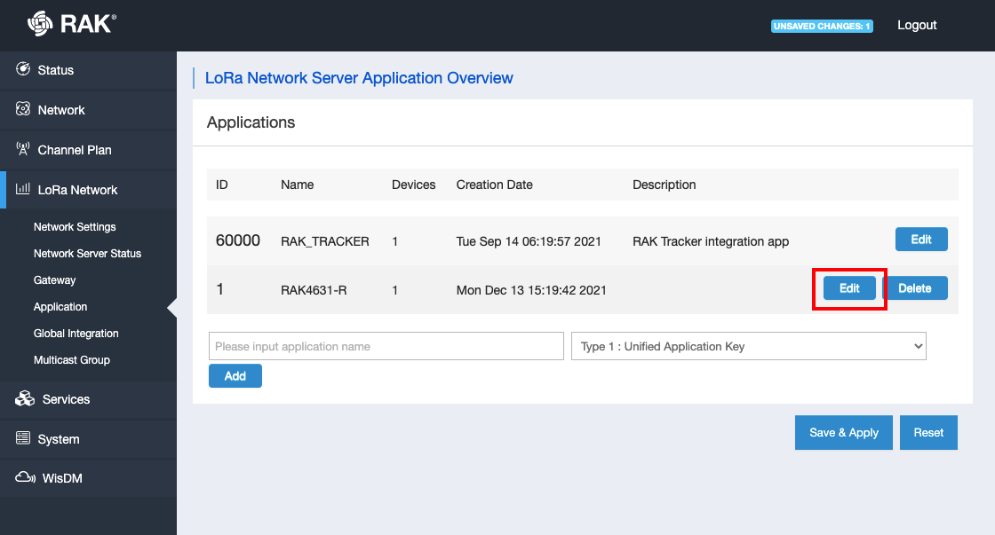Open the Services cubes icon

click(x=25, y=398)
